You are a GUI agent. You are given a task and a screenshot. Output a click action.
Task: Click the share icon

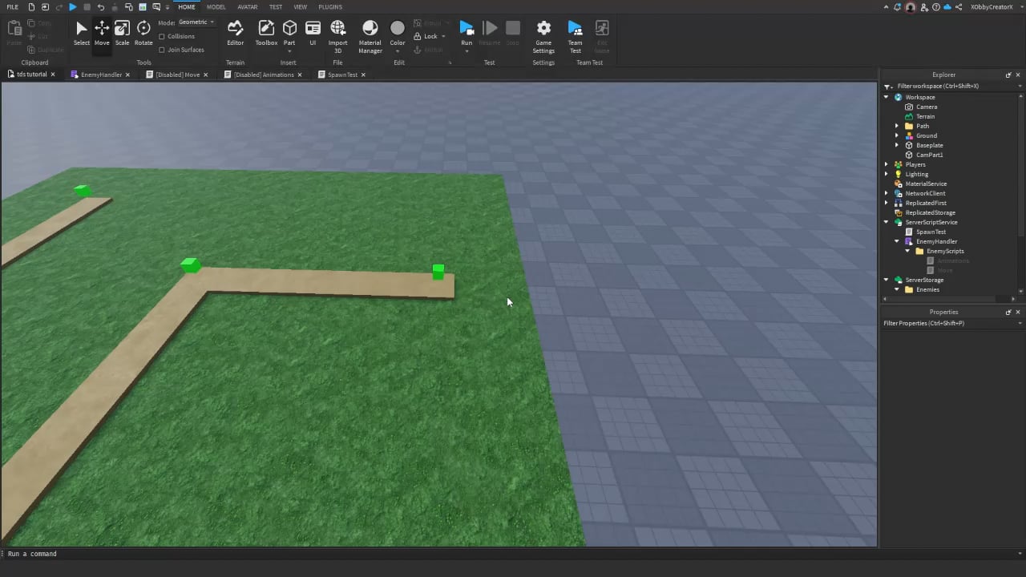click(x=959, y=7)
